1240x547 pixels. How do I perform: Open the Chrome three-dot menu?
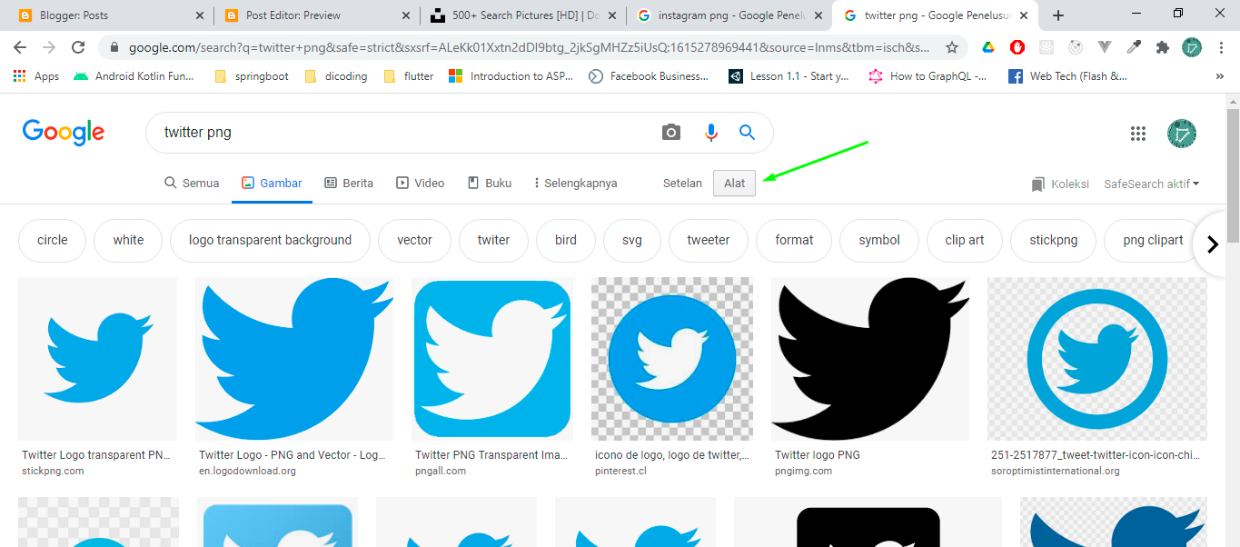[1221, 47]
